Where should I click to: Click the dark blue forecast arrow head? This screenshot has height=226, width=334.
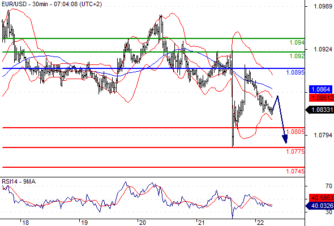tap(285, 139)
